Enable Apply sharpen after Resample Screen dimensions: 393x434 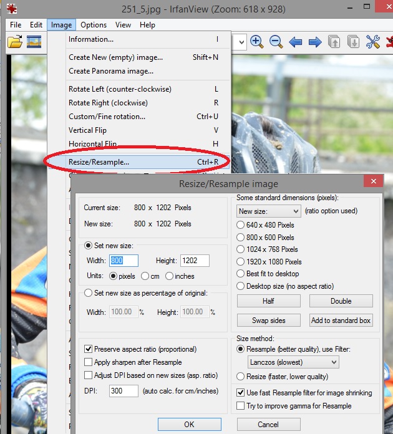pos(88,362)
